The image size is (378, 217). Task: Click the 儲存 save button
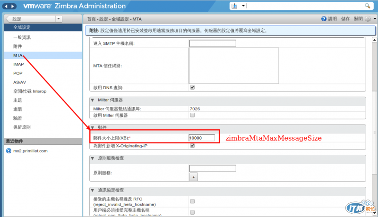click(x=345, y=19)
